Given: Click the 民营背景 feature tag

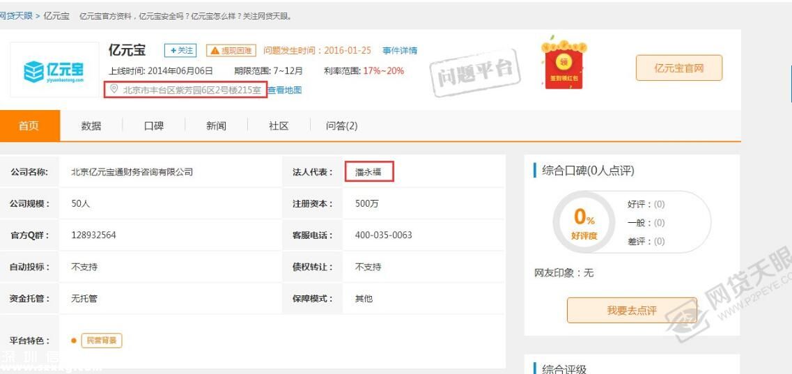Looking at the screenshot, I should coord(102,340).
